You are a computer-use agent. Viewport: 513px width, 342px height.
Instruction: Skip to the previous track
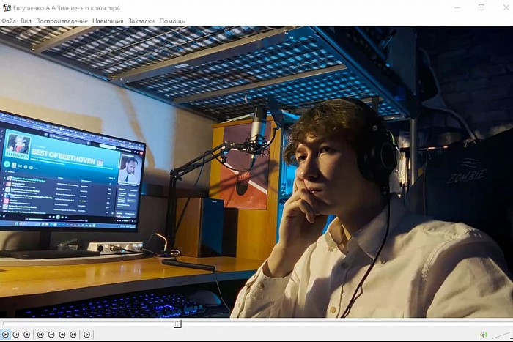40,335
